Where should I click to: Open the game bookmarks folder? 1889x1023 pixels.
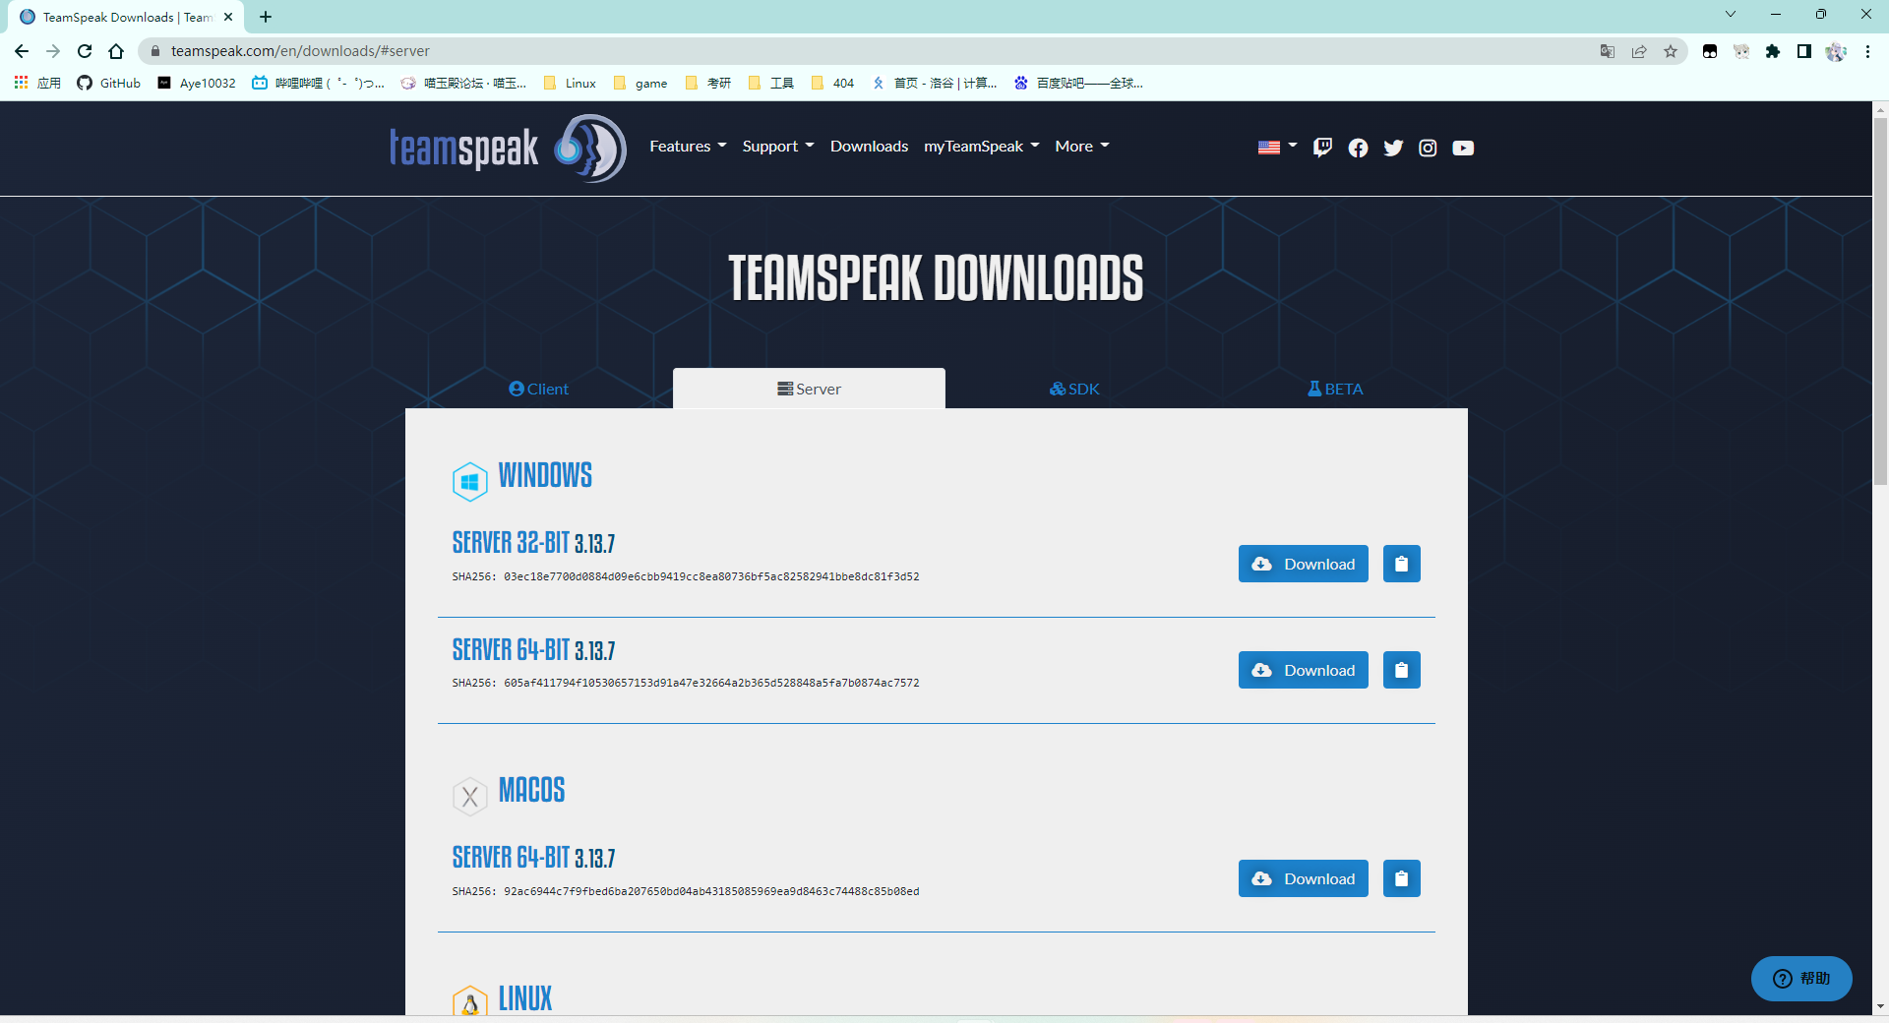pos(640,83)
